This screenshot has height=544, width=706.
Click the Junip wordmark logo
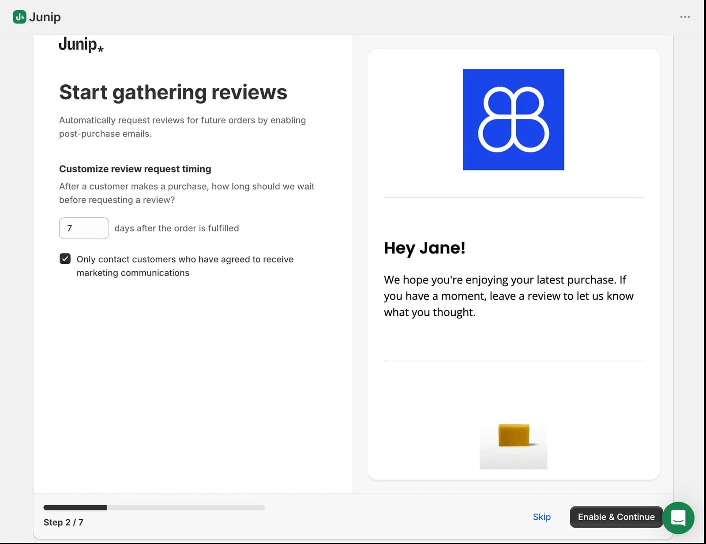tap(81, 45)
